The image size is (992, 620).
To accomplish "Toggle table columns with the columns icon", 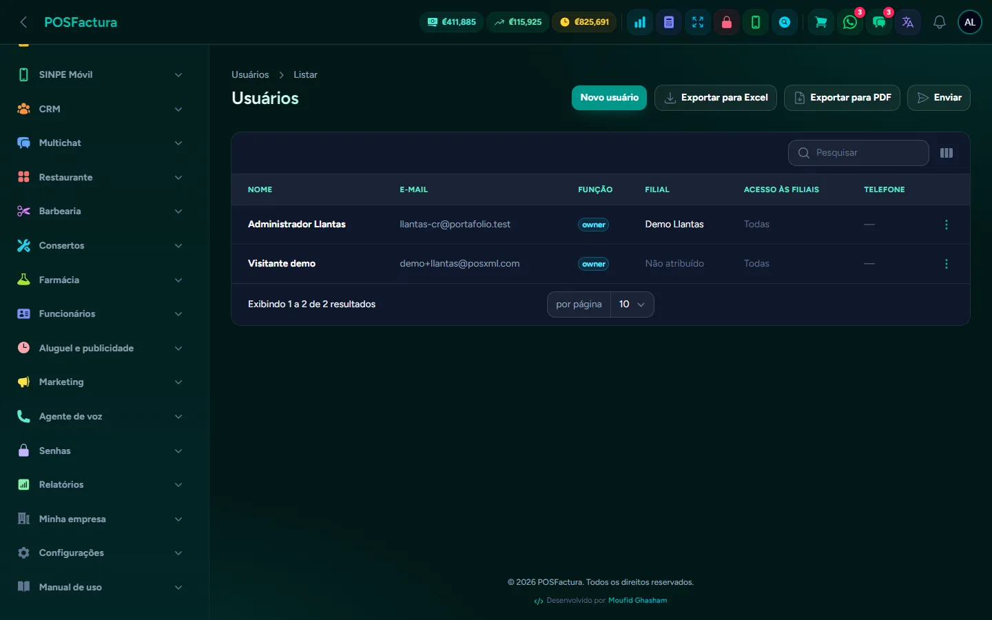I will pos(947,153).
